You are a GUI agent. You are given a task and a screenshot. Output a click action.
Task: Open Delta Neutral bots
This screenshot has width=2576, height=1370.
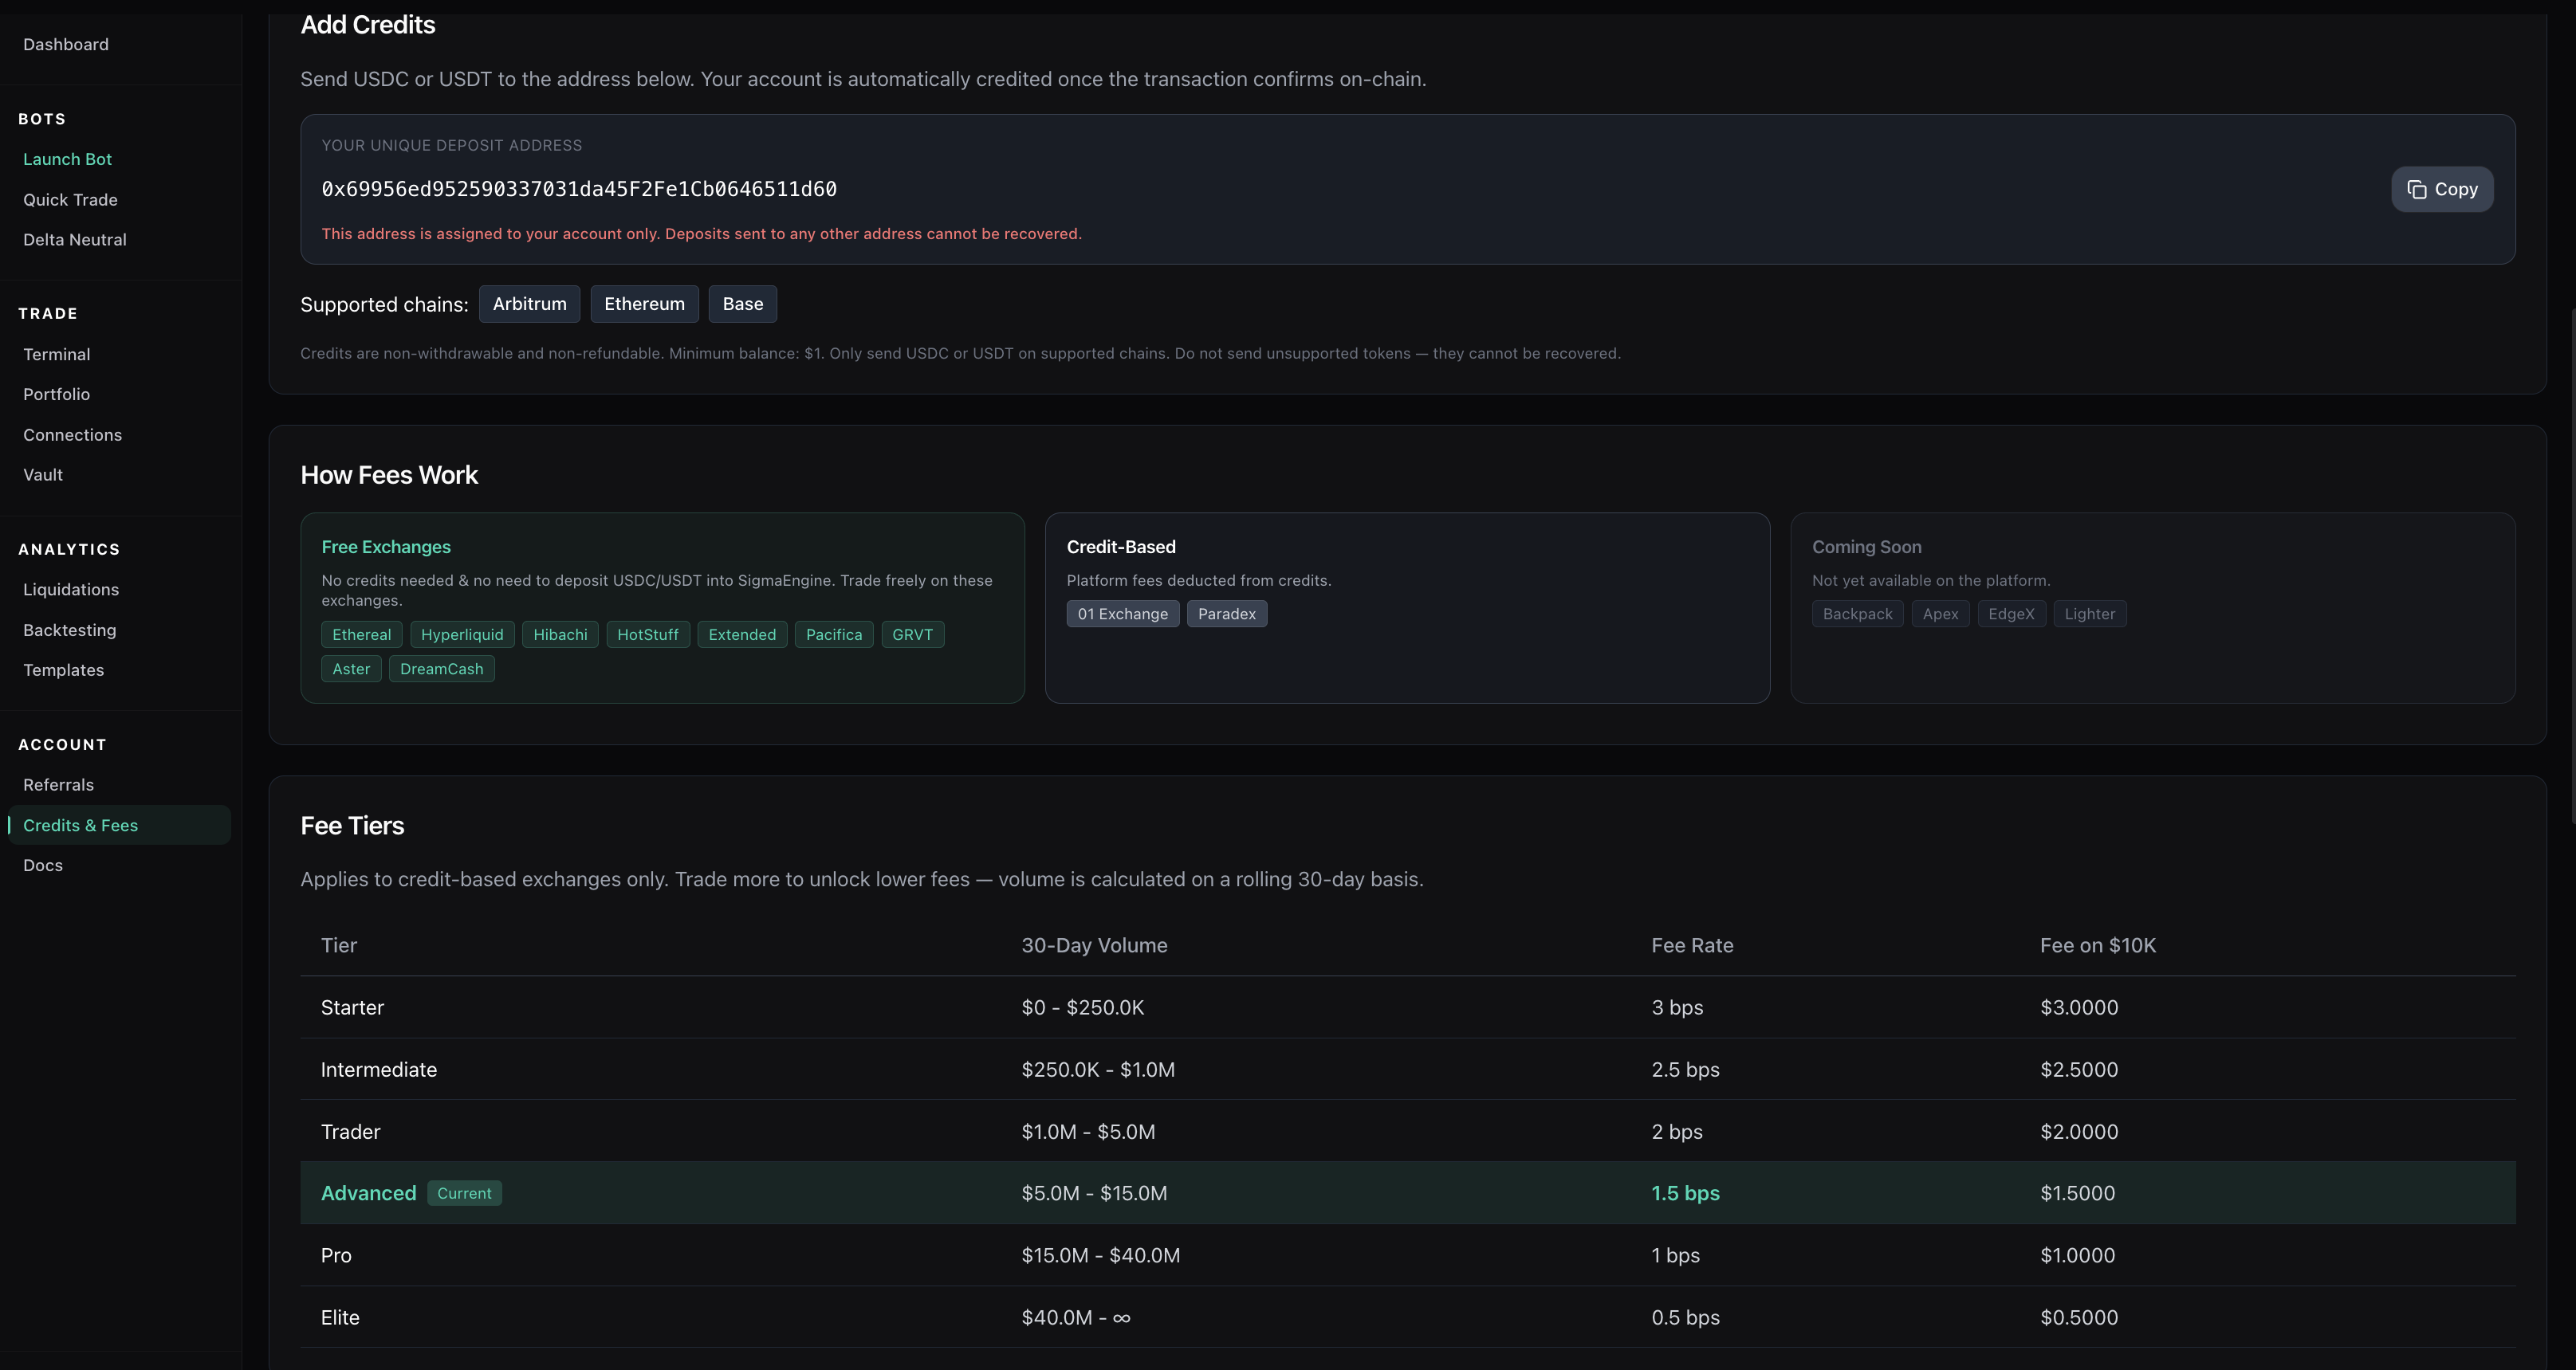click(75, 240)
